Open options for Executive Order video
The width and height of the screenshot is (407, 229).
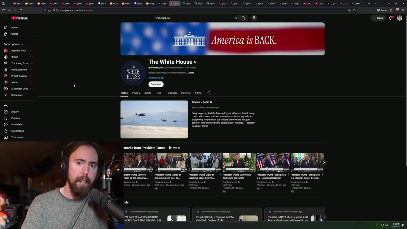(x=220, y=175)
